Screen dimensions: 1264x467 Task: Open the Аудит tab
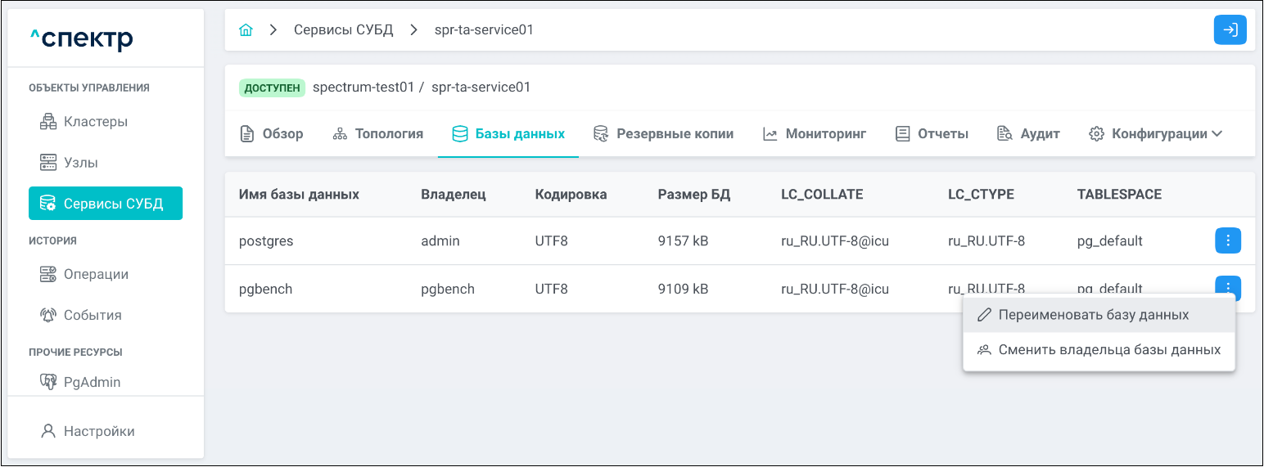click(1029, 133)
